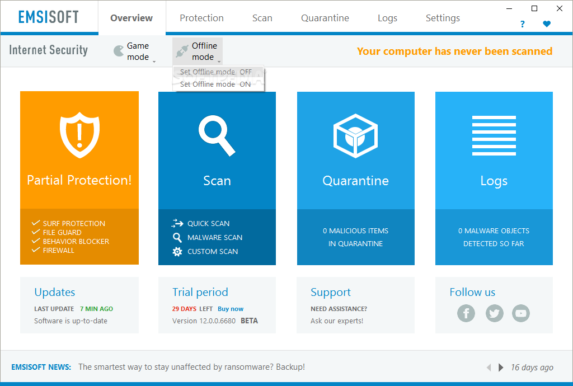Click 'NEED ASSISTANCE?' text

[x=339, y=309]
